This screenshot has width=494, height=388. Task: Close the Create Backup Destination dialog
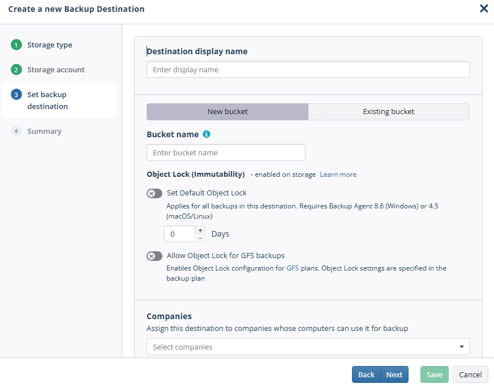coord(484,8)
